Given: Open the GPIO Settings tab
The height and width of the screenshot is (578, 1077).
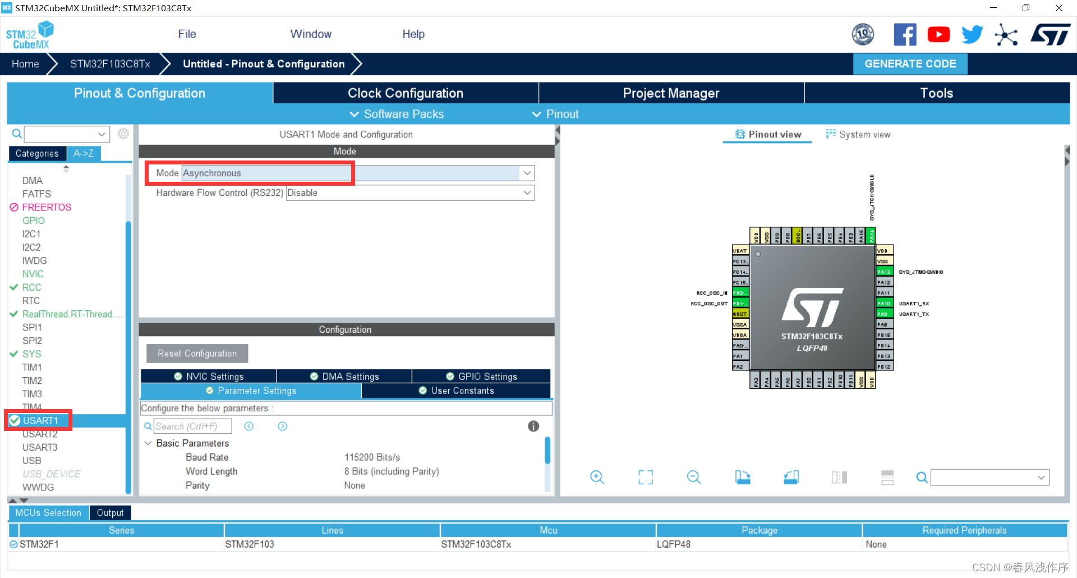Looking at the screenshot, I should (481, 376).
